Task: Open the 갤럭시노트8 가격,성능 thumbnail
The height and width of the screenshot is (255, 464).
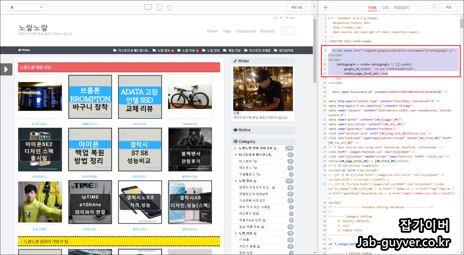Action: pyautogui.click(x=140, y=202)
